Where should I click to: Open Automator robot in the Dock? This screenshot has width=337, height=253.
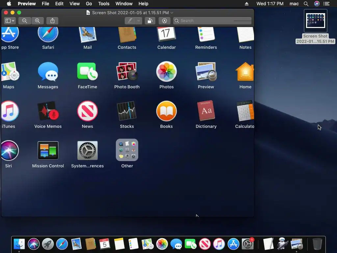(x=282, y=244)
